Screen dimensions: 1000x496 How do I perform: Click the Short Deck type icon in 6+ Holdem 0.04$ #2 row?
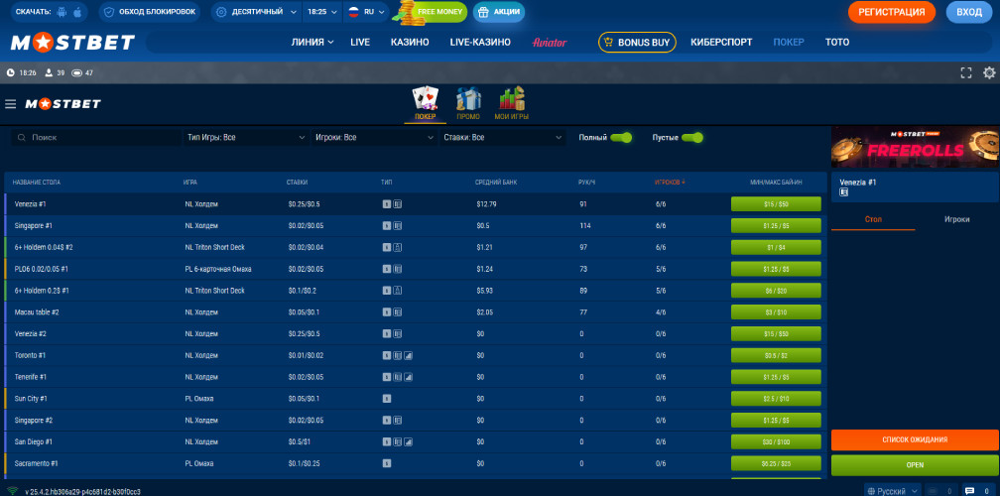pos(397,247)
